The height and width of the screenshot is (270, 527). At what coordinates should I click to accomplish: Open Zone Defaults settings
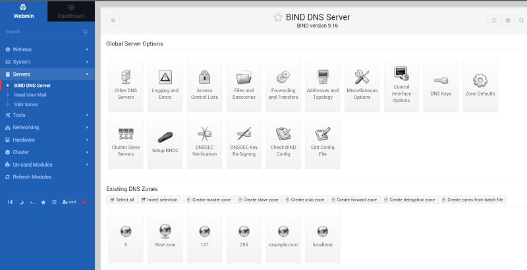(480, 86)
